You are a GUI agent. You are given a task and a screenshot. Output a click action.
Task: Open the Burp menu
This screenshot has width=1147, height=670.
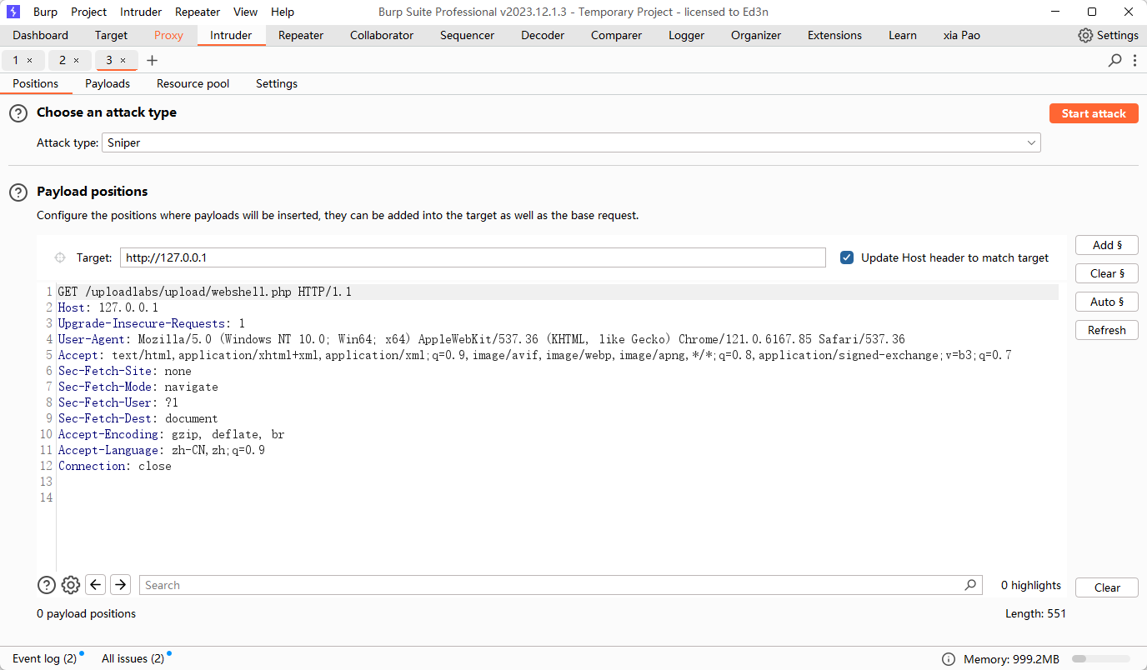(x=45, y=12)
